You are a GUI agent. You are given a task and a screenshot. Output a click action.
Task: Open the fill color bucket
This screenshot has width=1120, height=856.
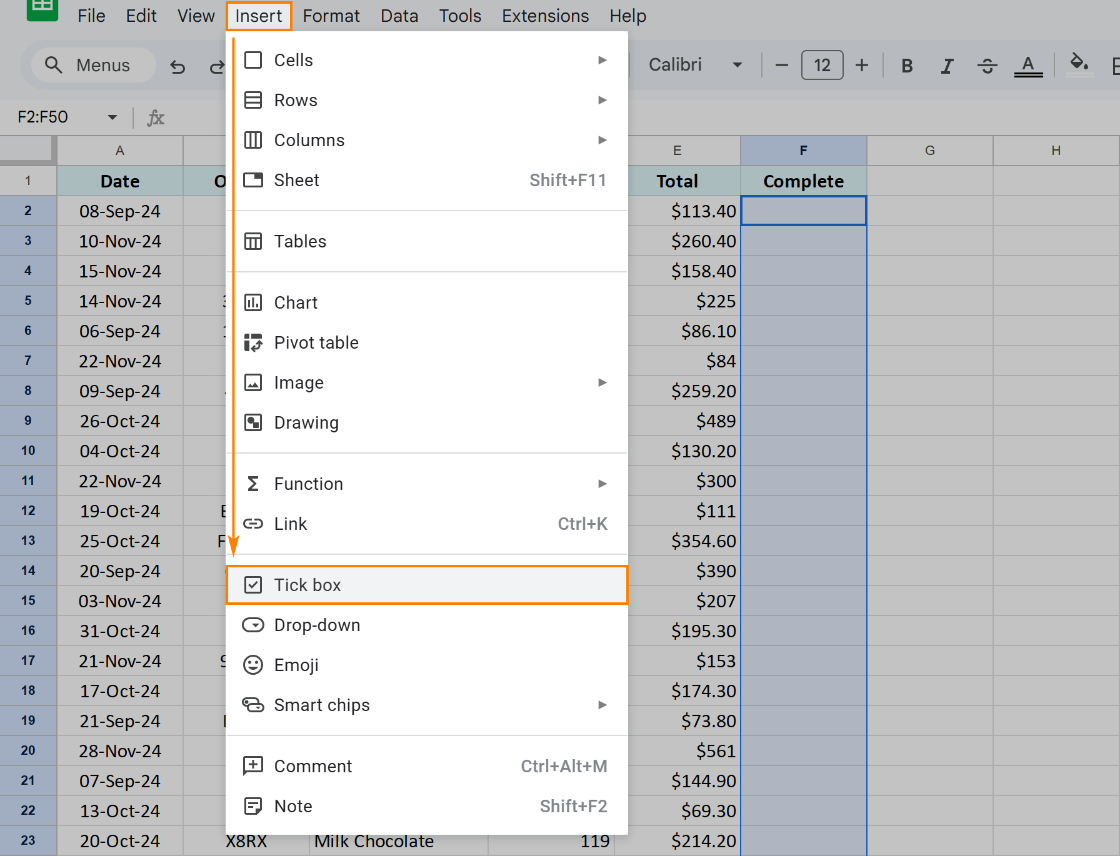1079,63
